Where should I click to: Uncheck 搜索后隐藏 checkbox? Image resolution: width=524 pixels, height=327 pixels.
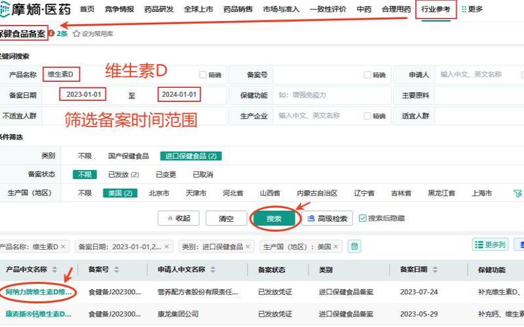point(362,218)
